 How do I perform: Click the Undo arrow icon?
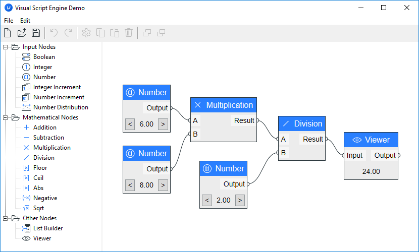coord(54,33)
